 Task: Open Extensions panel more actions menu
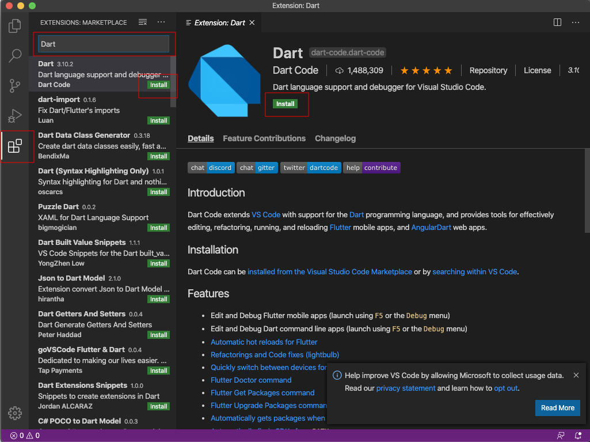point(161,22)
